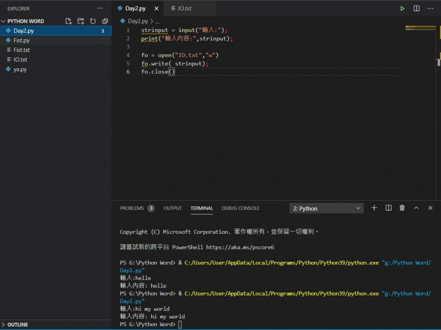This screenshot has width=441, height=330.
Task: Open Explorer views and more actions ellipsis
Action: coord(100,8)
